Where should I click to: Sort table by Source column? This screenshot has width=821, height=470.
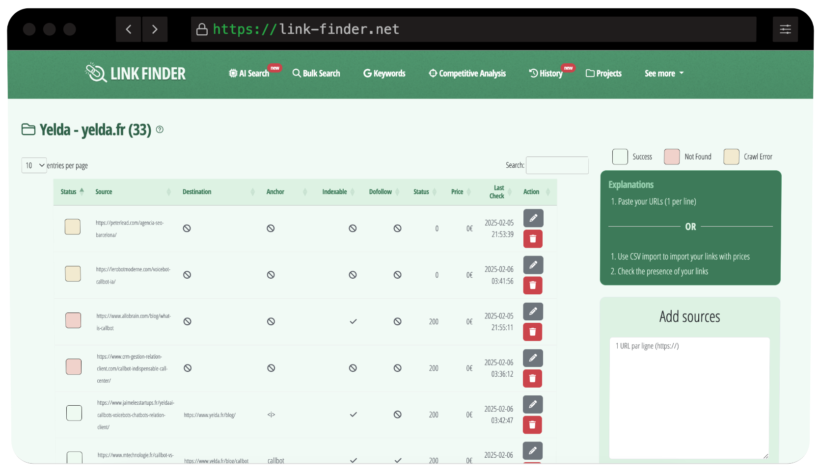coord(133,192)
